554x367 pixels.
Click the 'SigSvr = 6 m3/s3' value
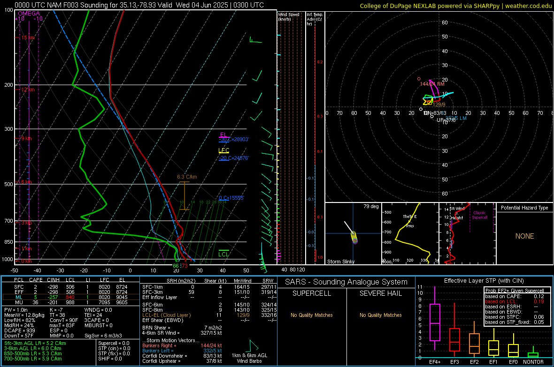(x=103, y=336)
